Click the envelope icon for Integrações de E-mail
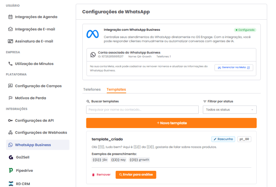Viewport: 276px width, 187px height. coord(11,29)
